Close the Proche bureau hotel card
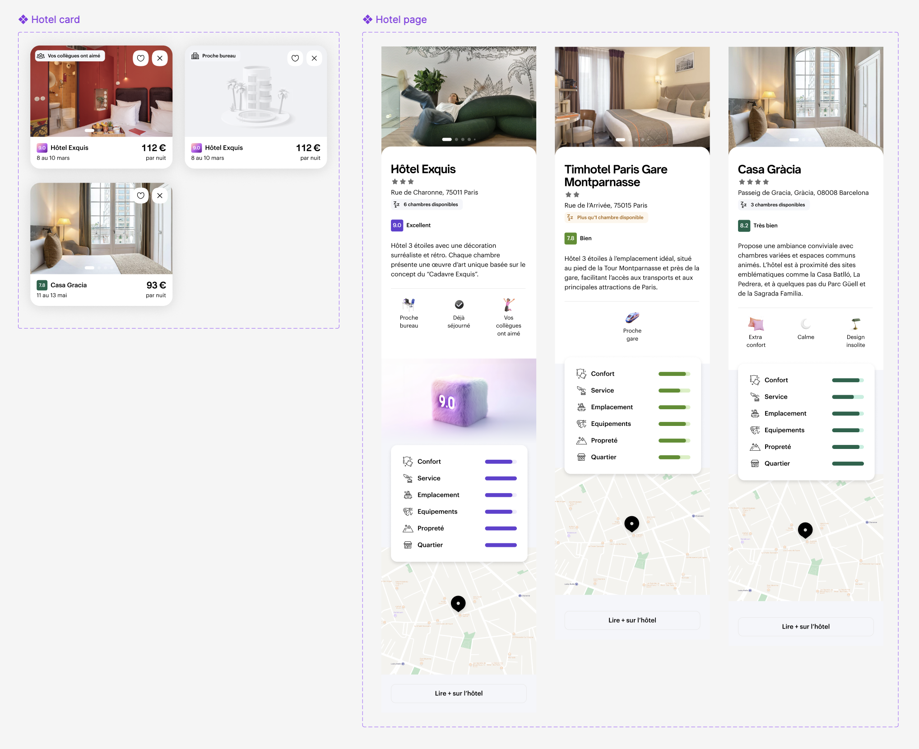Viewport: 919px width, 749px height. (x=314, y=58)
